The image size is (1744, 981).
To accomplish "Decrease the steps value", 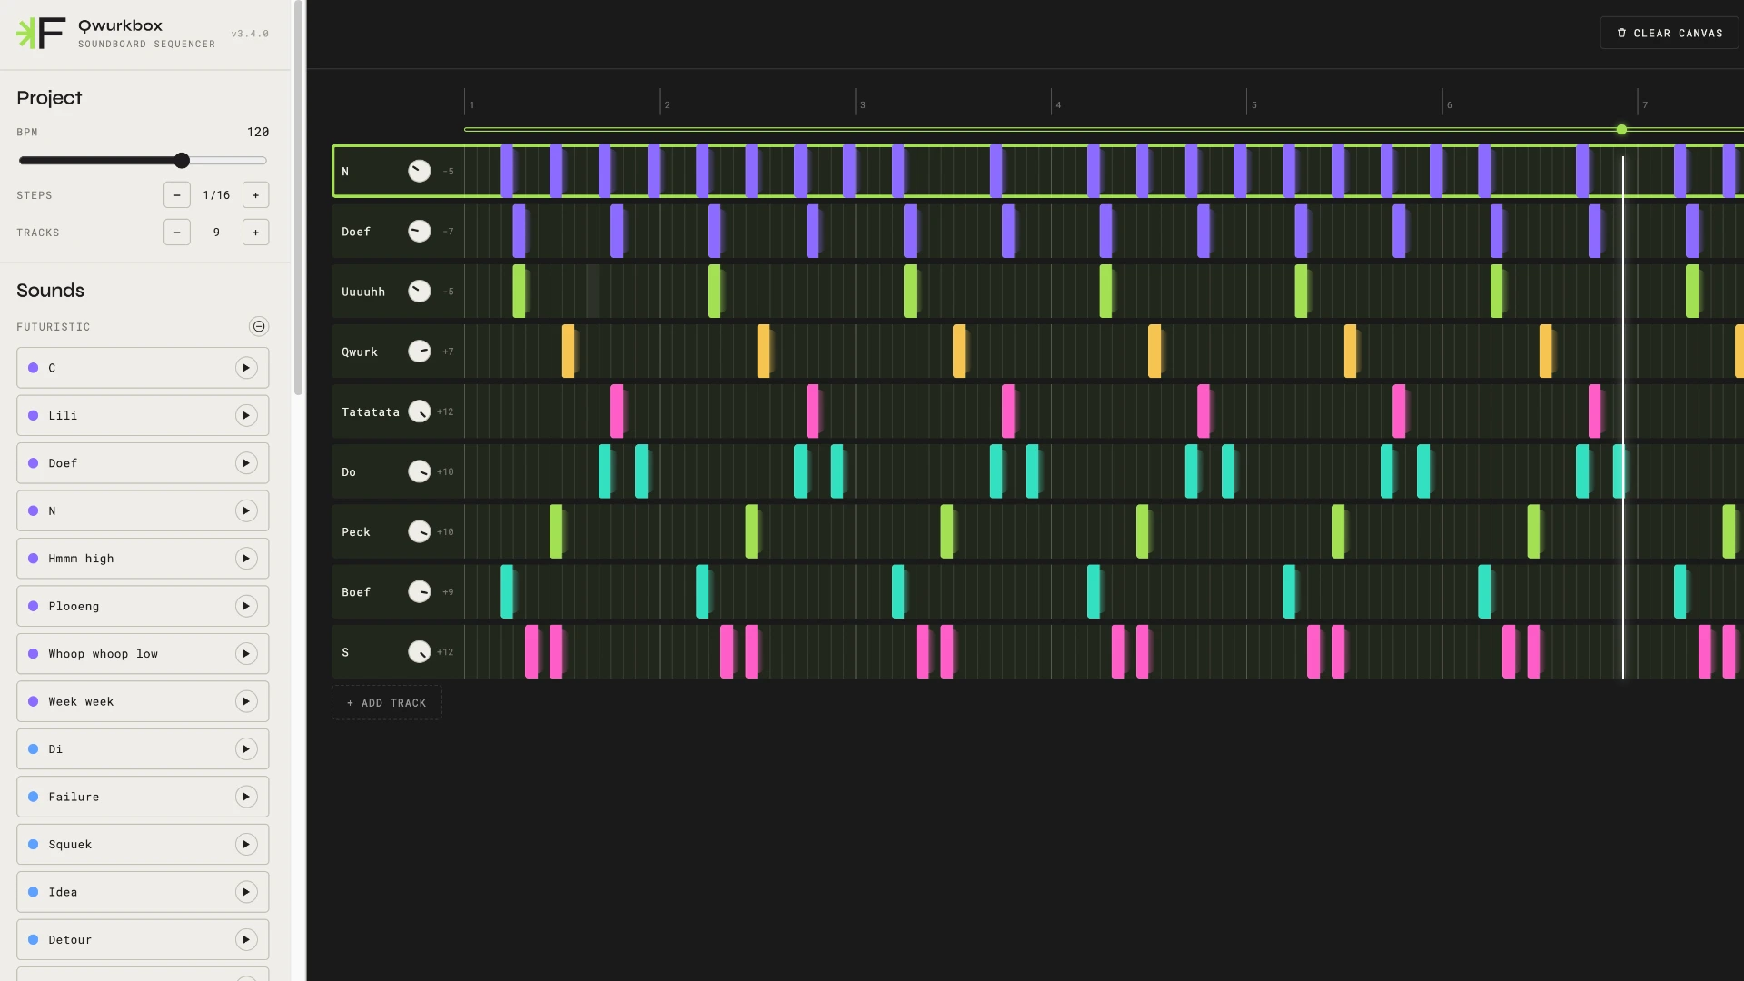I will point(177,195).
